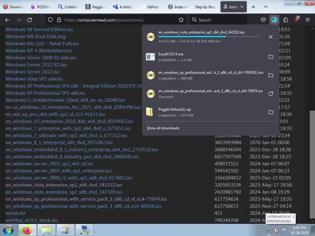Show Peggle Deluxe(1).zip in folder
This screenshot has height=236, width=315.
[271, 112]
